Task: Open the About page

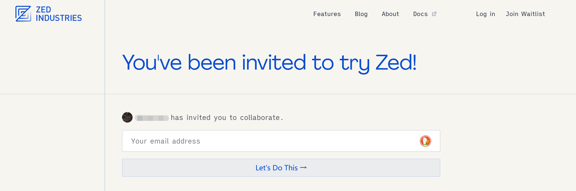Action: 390,14
